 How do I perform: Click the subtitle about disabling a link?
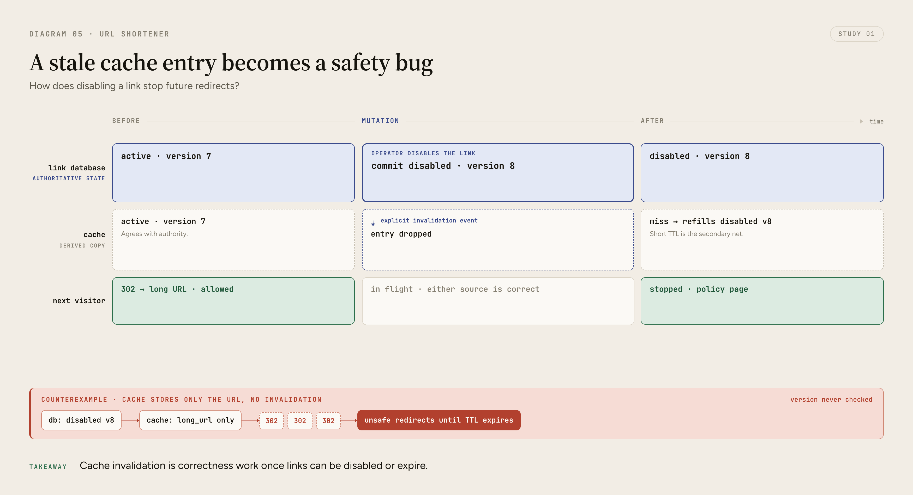[134, 86]
